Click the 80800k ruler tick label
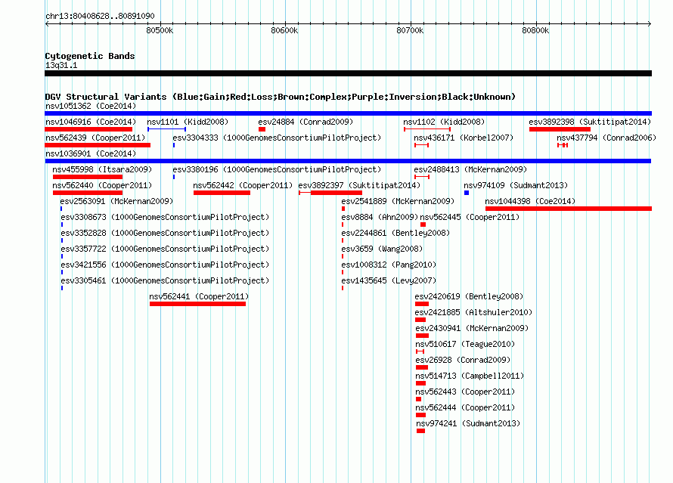The width and height of the screenshot is (673, 483). click(x=535, y=30)
